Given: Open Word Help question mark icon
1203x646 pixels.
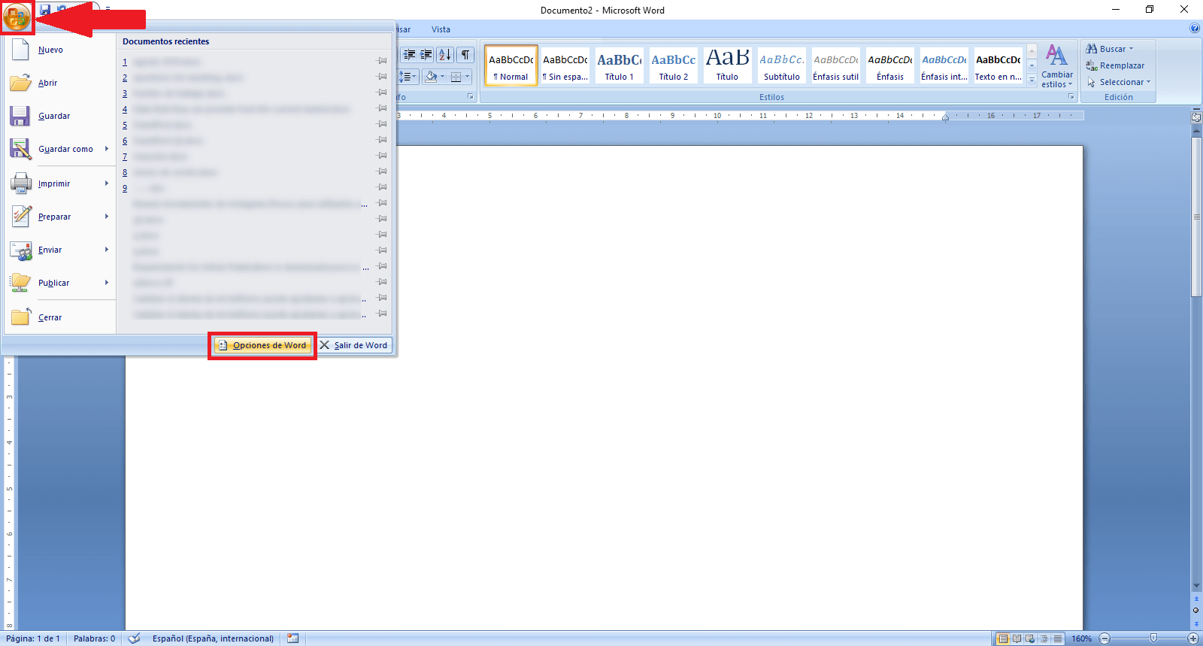Looking at the screenshot, I should pos(1195,29).
